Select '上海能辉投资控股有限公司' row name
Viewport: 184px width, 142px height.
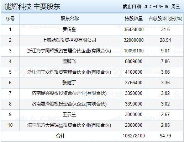pos(69,40)
